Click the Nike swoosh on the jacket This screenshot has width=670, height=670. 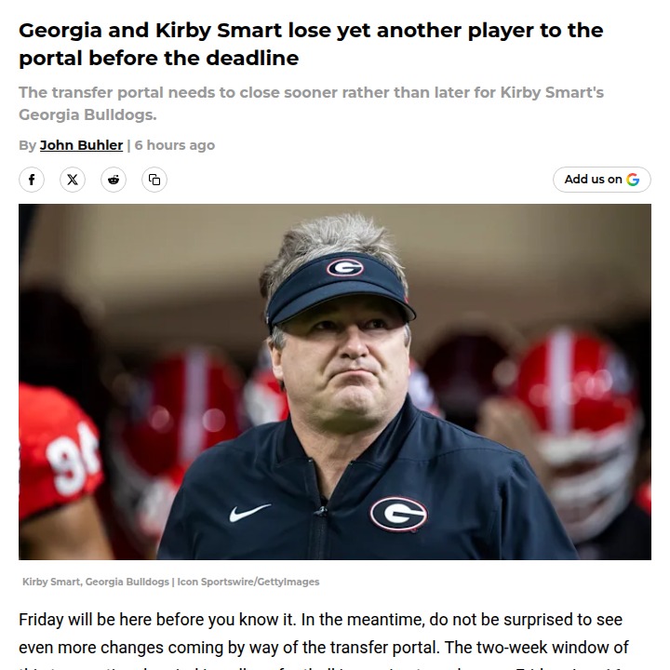(249, 512)
